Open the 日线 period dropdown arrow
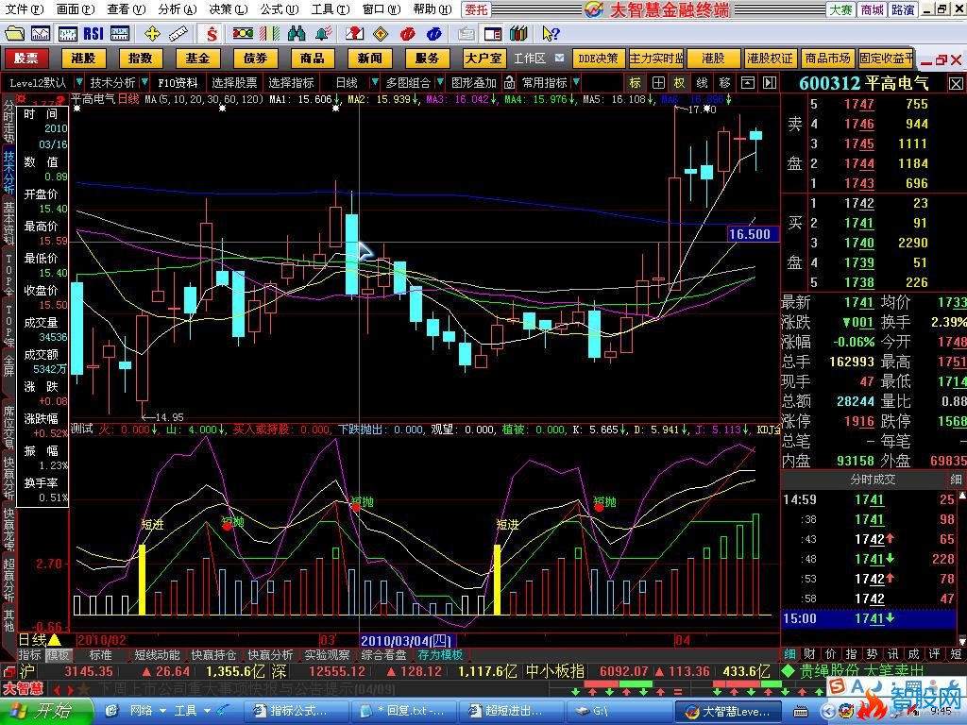This screenshot has width=967, height=725. tap(374, 82)
